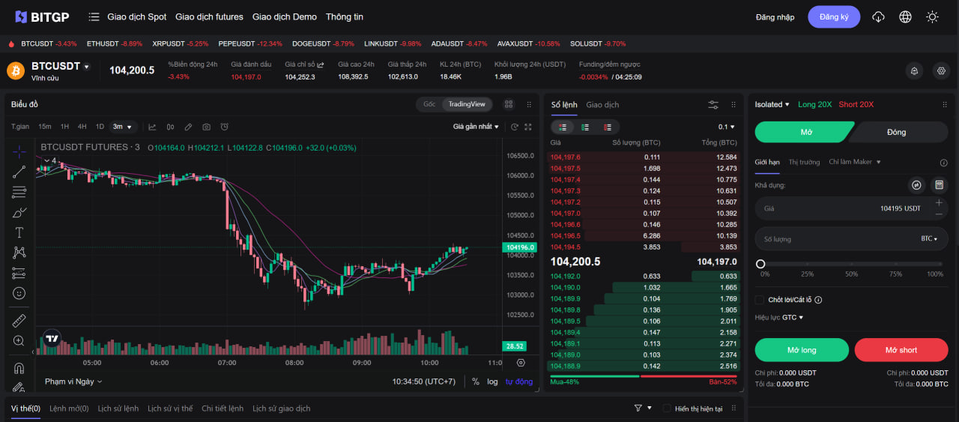The height and width of the screenshot is (422, 959).
Task: Open the calculator icon in the order panel
Action: click(939, 185)
